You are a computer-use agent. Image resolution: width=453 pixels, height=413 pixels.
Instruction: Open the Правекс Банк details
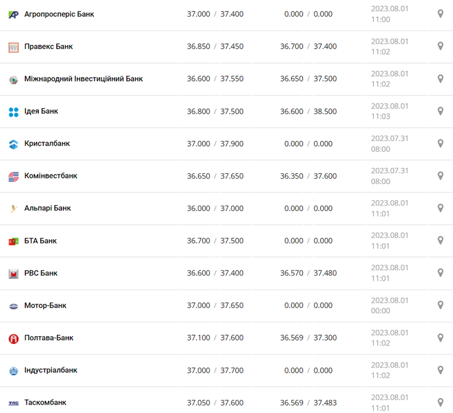tap(49, 46)
